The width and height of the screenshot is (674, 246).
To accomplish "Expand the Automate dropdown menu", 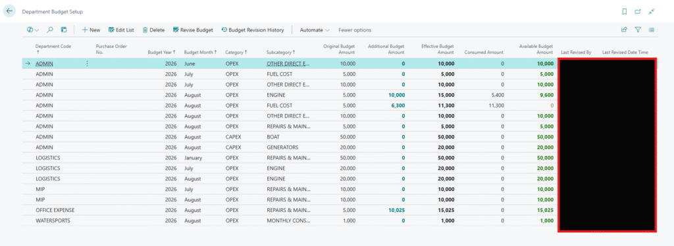I will coord(315,30).
